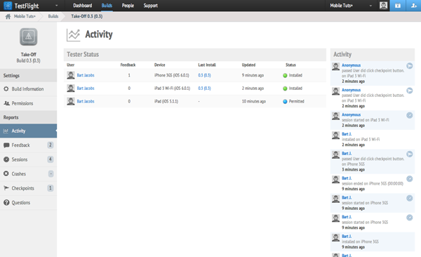This screenshot has width=421, height=257.
Task: Select the Activity report item
Action: [29, 131]
